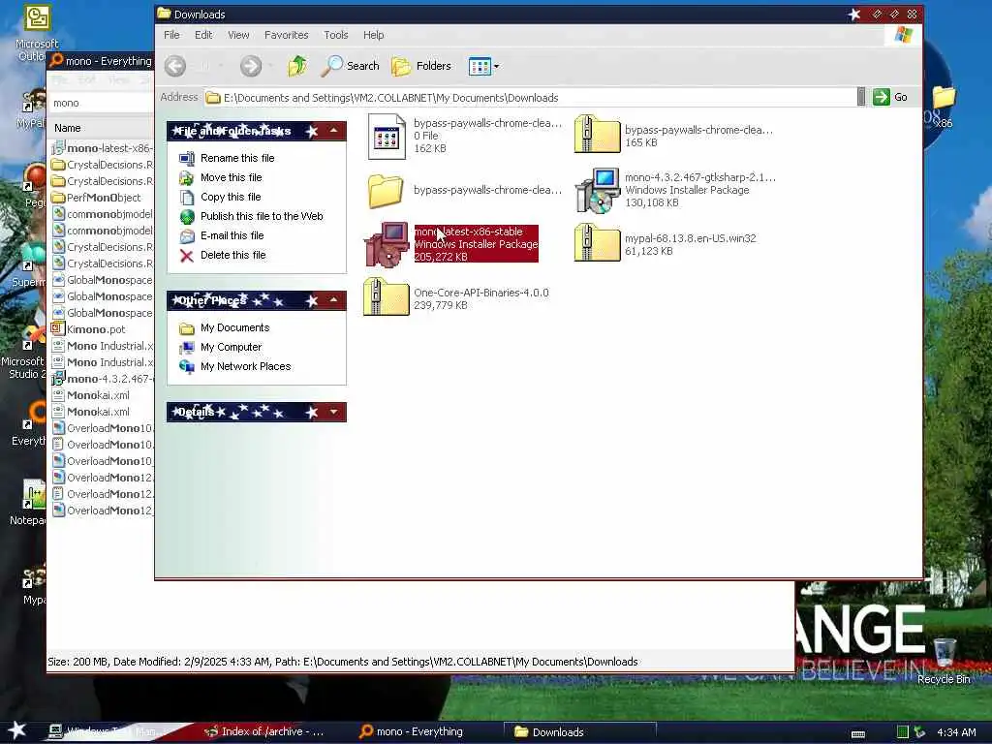Screen dimensions: 992x744
Task: Open the View menu
Action: coord(238,35)
